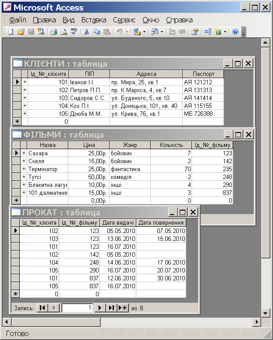Click the Cut scissors icon
Screen dimensions: 273x340
pyautogui.click(x=86, y=32)
